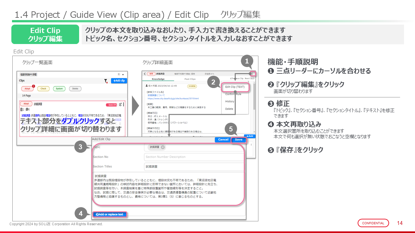Toggle the Check filter chip
Screen dimensions: 415x233
click(43, 89)
